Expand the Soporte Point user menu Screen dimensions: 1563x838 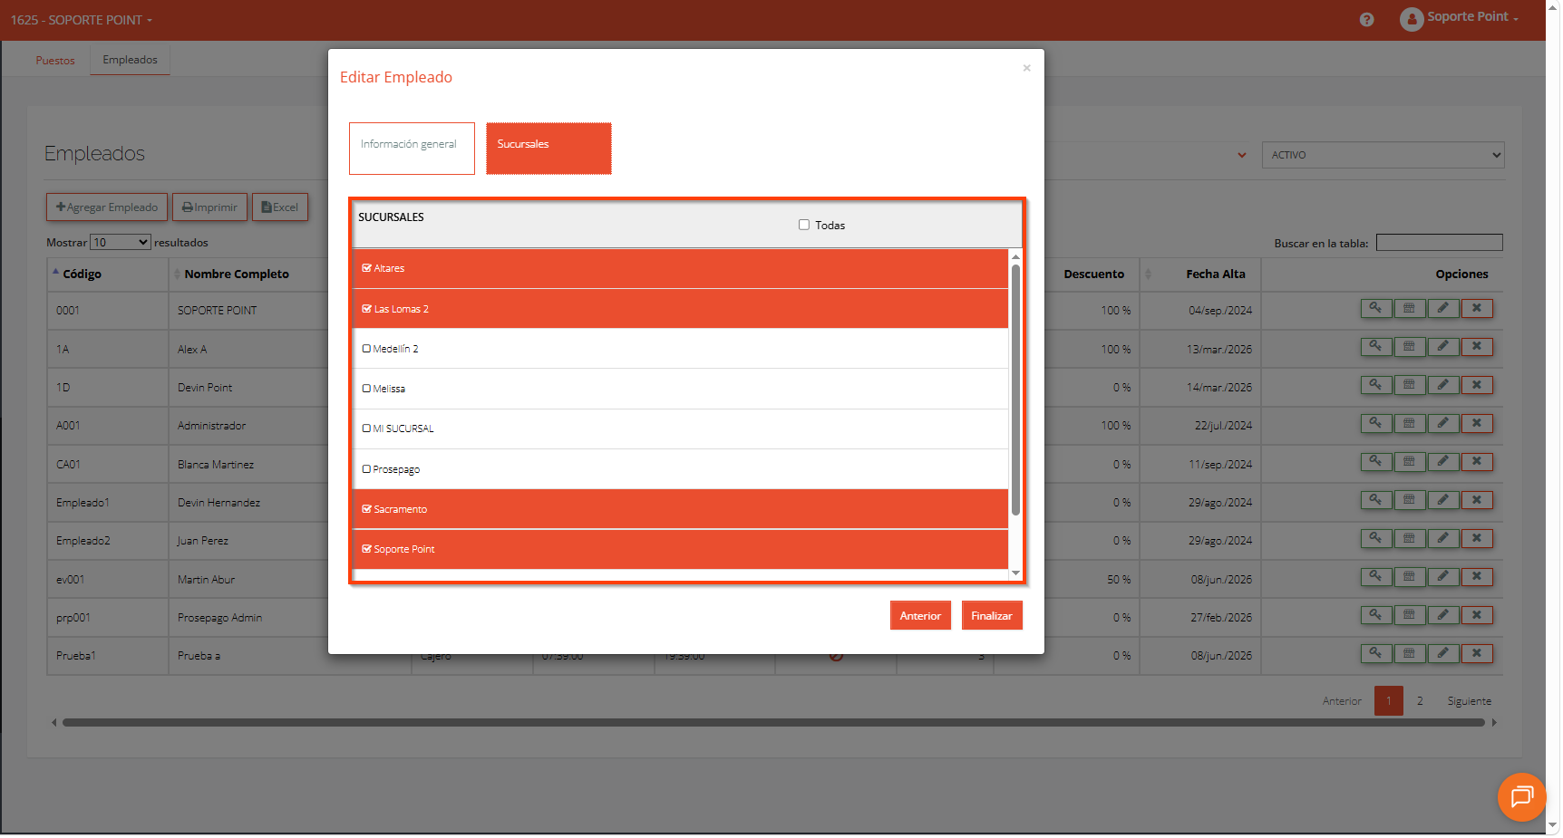(1460, 18)
